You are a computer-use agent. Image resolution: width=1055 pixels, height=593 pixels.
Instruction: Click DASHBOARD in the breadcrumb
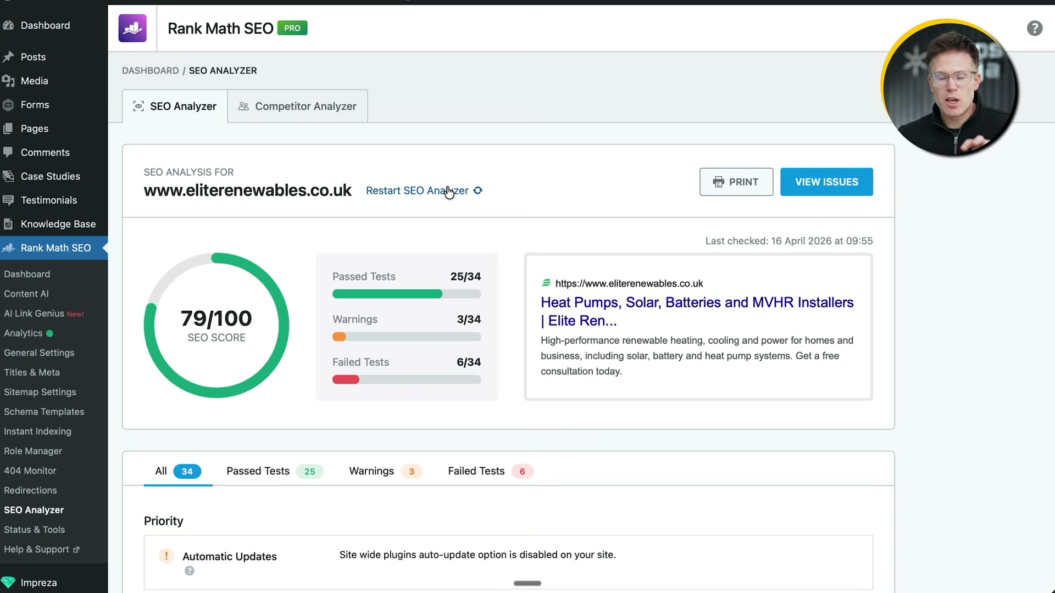(x=150, y=70)
